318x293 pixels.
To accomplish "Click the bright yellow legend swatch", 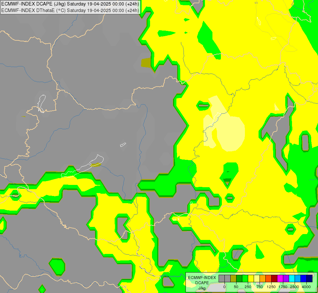I will (x=251, y=278).
